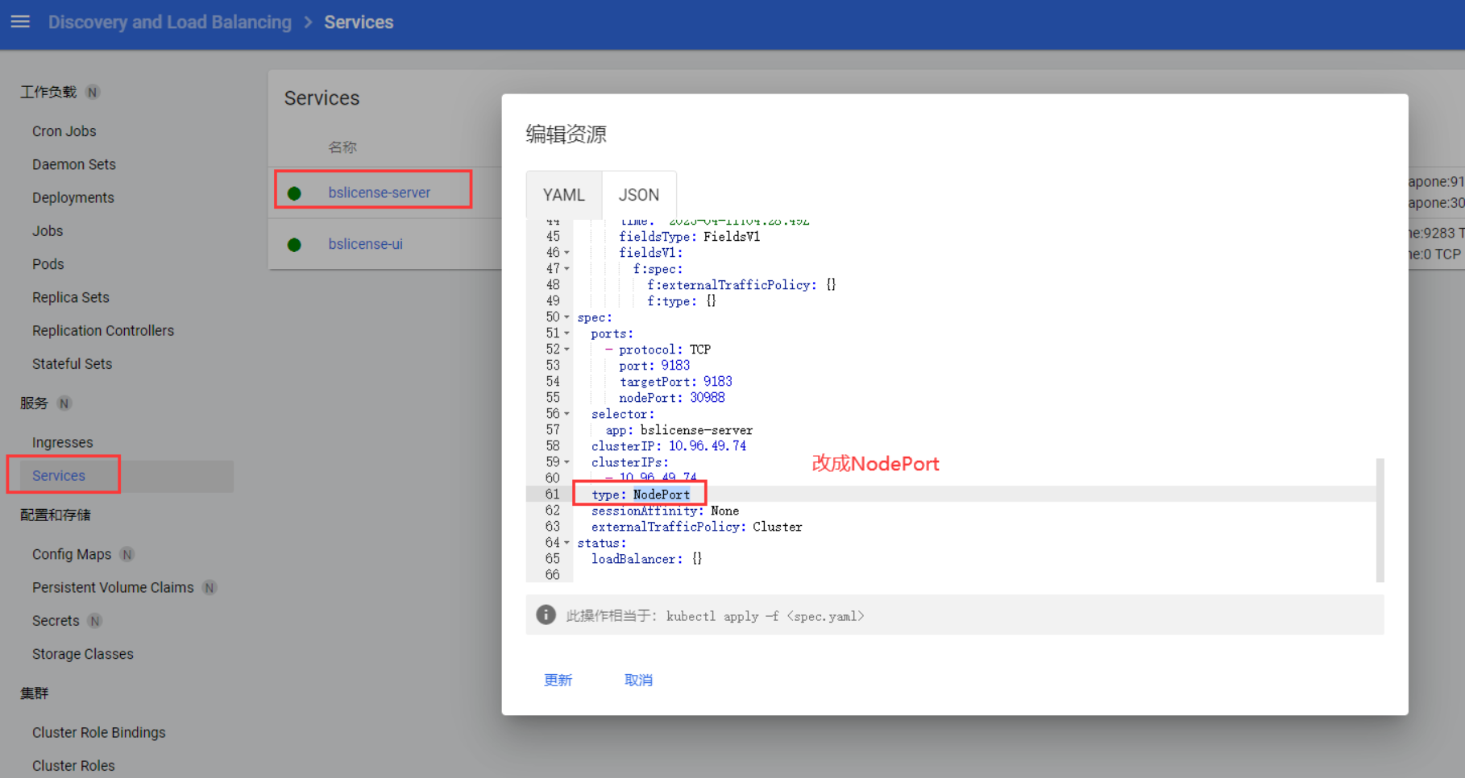The image size is (1465, 778).
Task: Click app: bslicense-server selector line
Action: pos(679,430)
